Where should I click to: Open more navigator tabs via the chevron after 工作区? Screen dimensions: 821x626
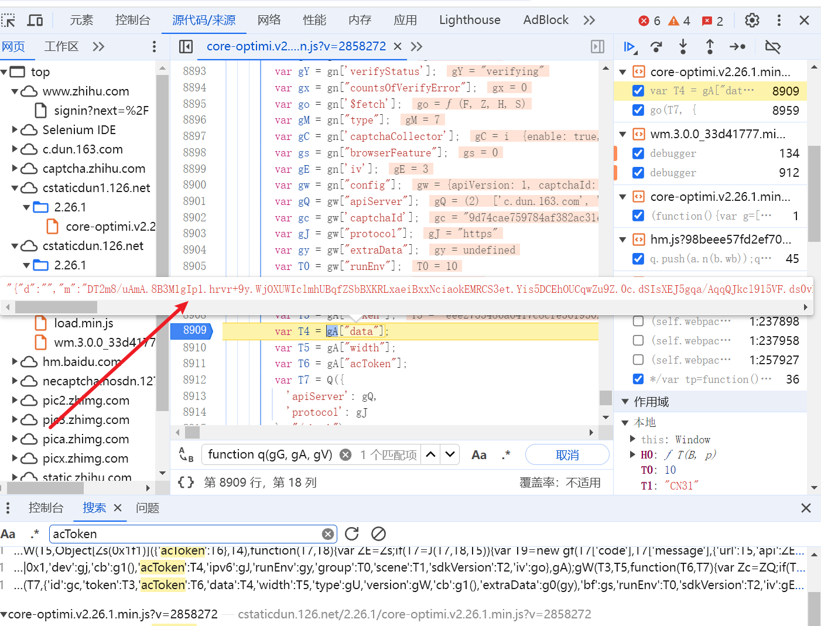pos(98,46)
